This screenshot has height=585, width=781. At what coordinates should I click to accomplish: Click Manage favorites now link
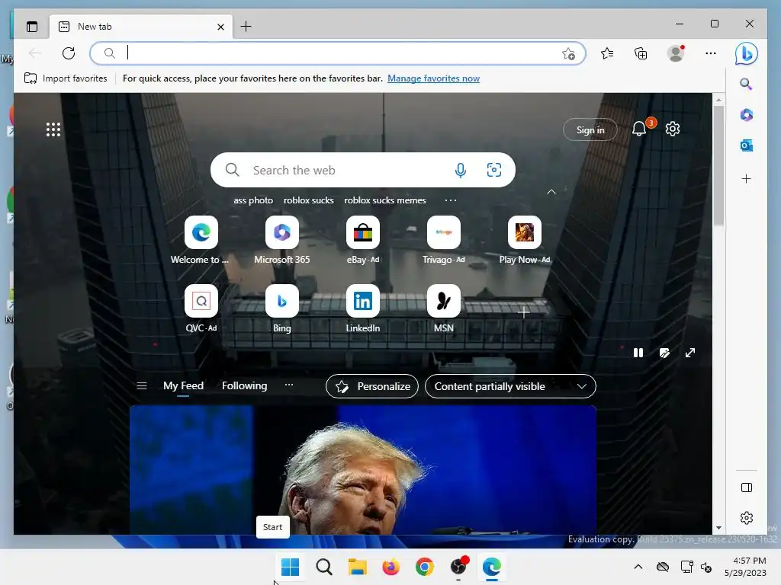pos(433,78)
